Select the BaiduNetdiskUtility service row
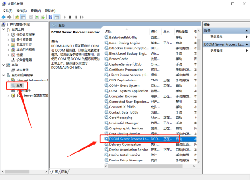The width and height of the screenshot is (250, 180). click(x=151, y=38)
